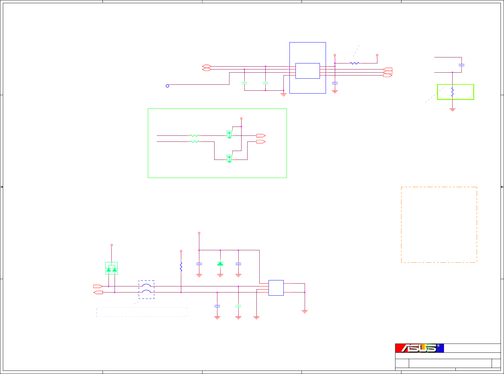Click right border arrow marker
The width and height of the screenshot is (504, 374).
click(x=502, y=187)
